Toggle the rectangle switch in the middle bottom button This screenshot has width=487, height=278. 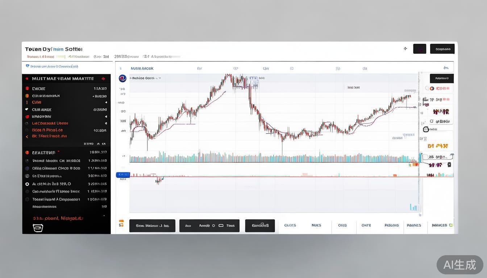pyautogui.click(x=221, y=226)
